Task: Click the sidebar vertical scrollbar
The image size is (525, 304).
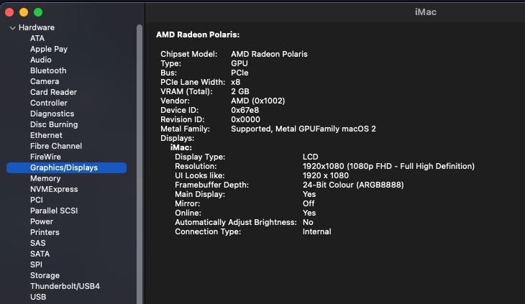Action: (140, 164)
